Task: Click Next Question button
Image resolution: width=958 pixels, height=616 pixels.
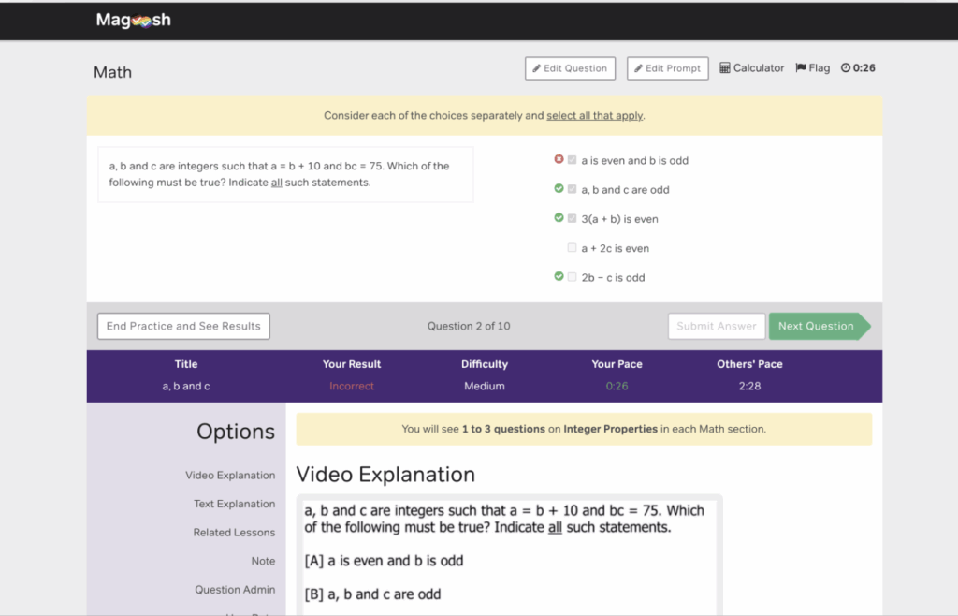Action: 816,326
